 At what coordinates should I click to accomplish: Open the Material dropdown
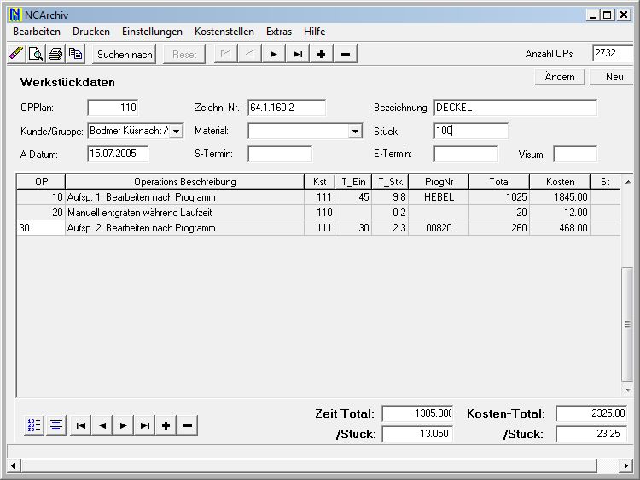pos(355,132)
